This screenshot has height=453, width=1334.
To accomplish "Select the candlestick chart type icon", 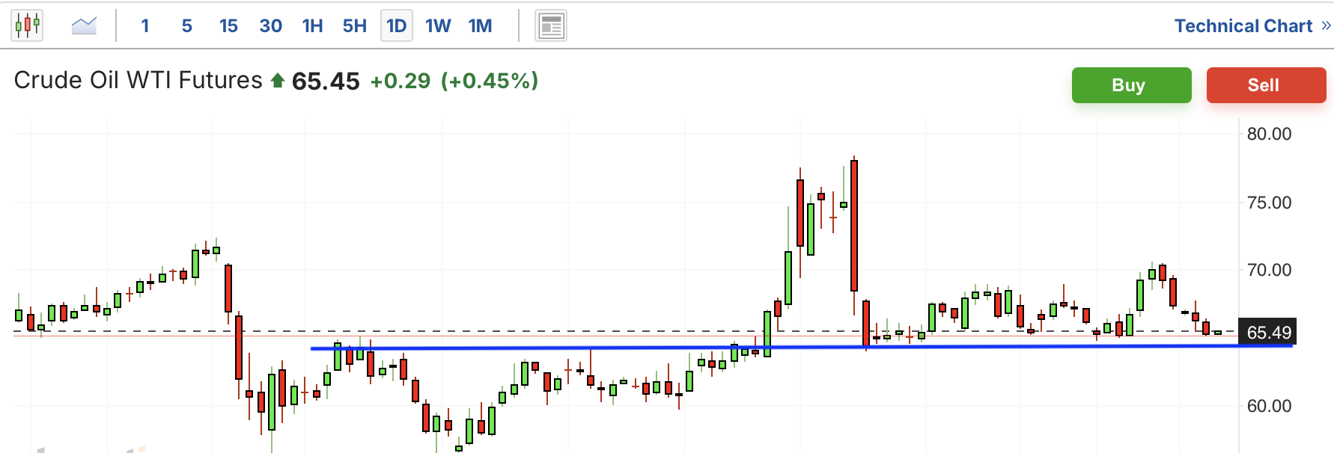I will tap(27, 26).
